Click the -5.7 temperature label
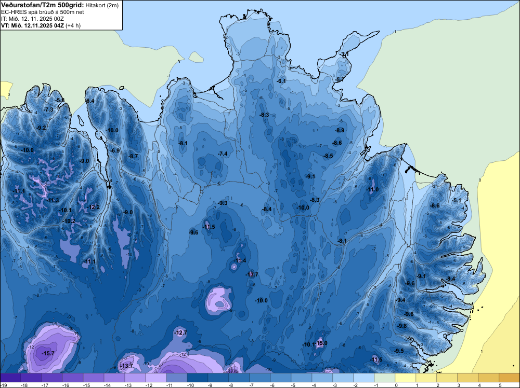Image resolution: width=520 pixels, height=388 pixels. coord(339,80)
